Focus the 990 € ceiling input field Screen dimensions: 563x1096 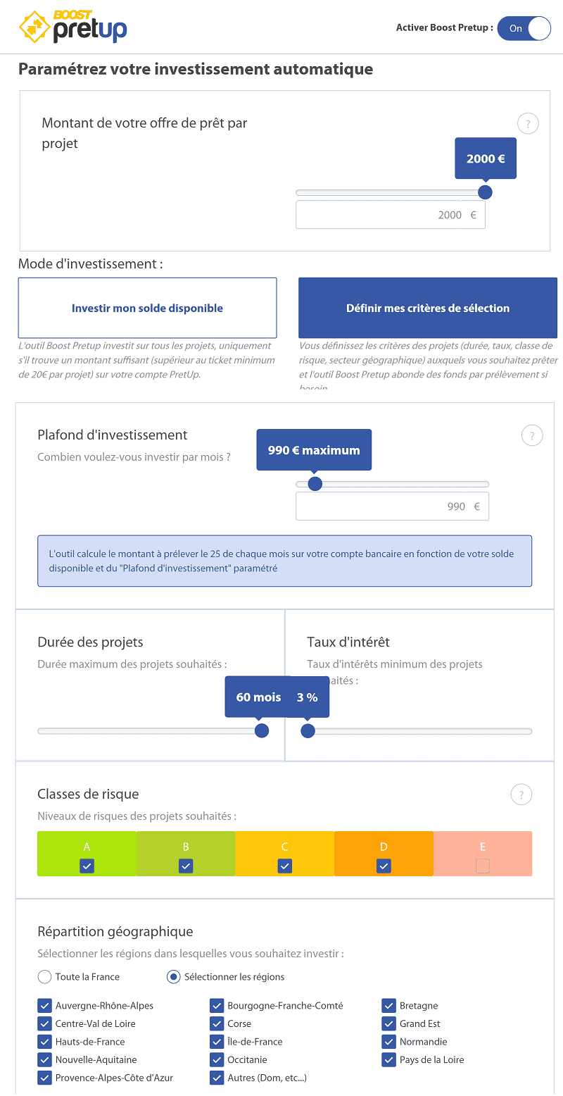392,506
